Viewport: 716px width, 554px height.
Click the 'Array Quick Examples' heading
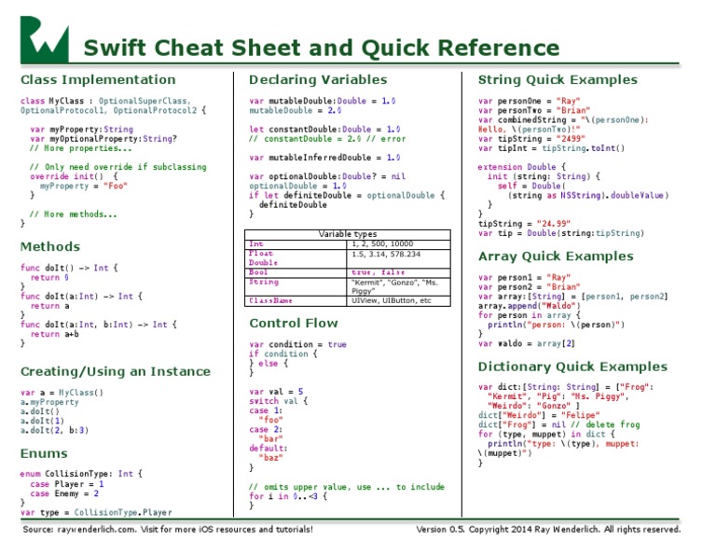(556, 256)
